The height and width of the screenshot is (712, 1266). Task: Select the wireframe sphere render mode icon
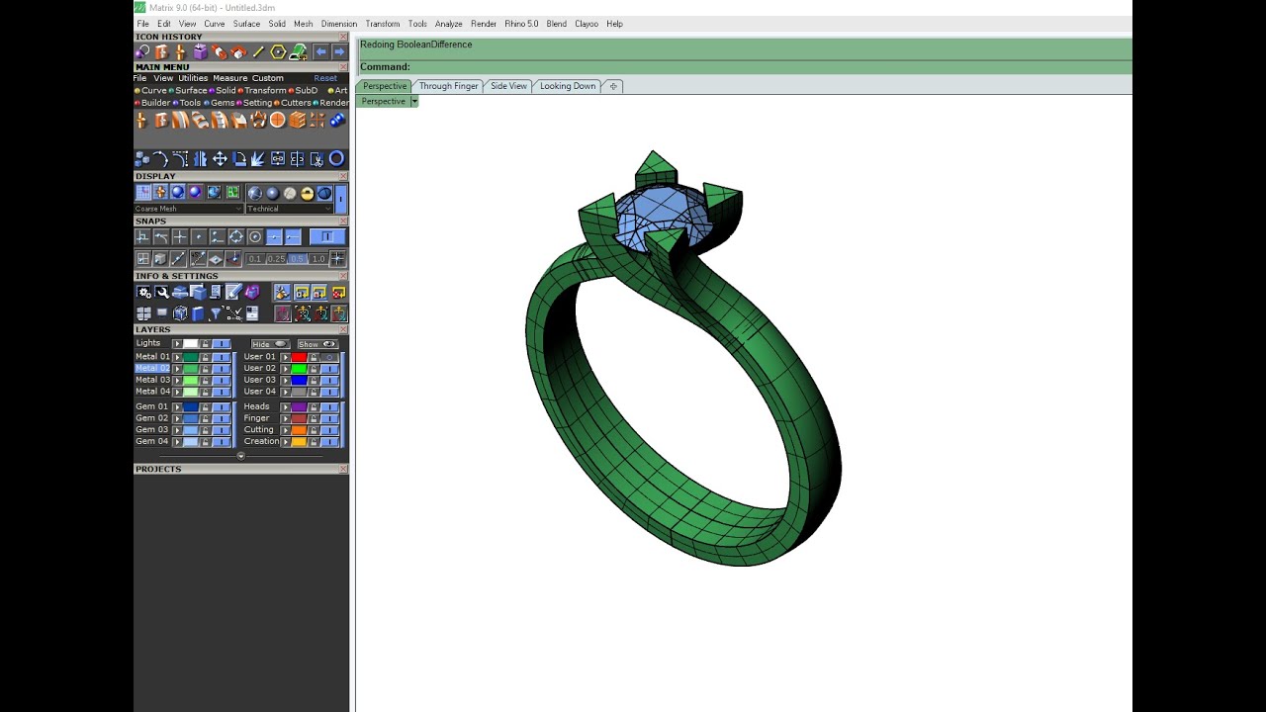255,193
